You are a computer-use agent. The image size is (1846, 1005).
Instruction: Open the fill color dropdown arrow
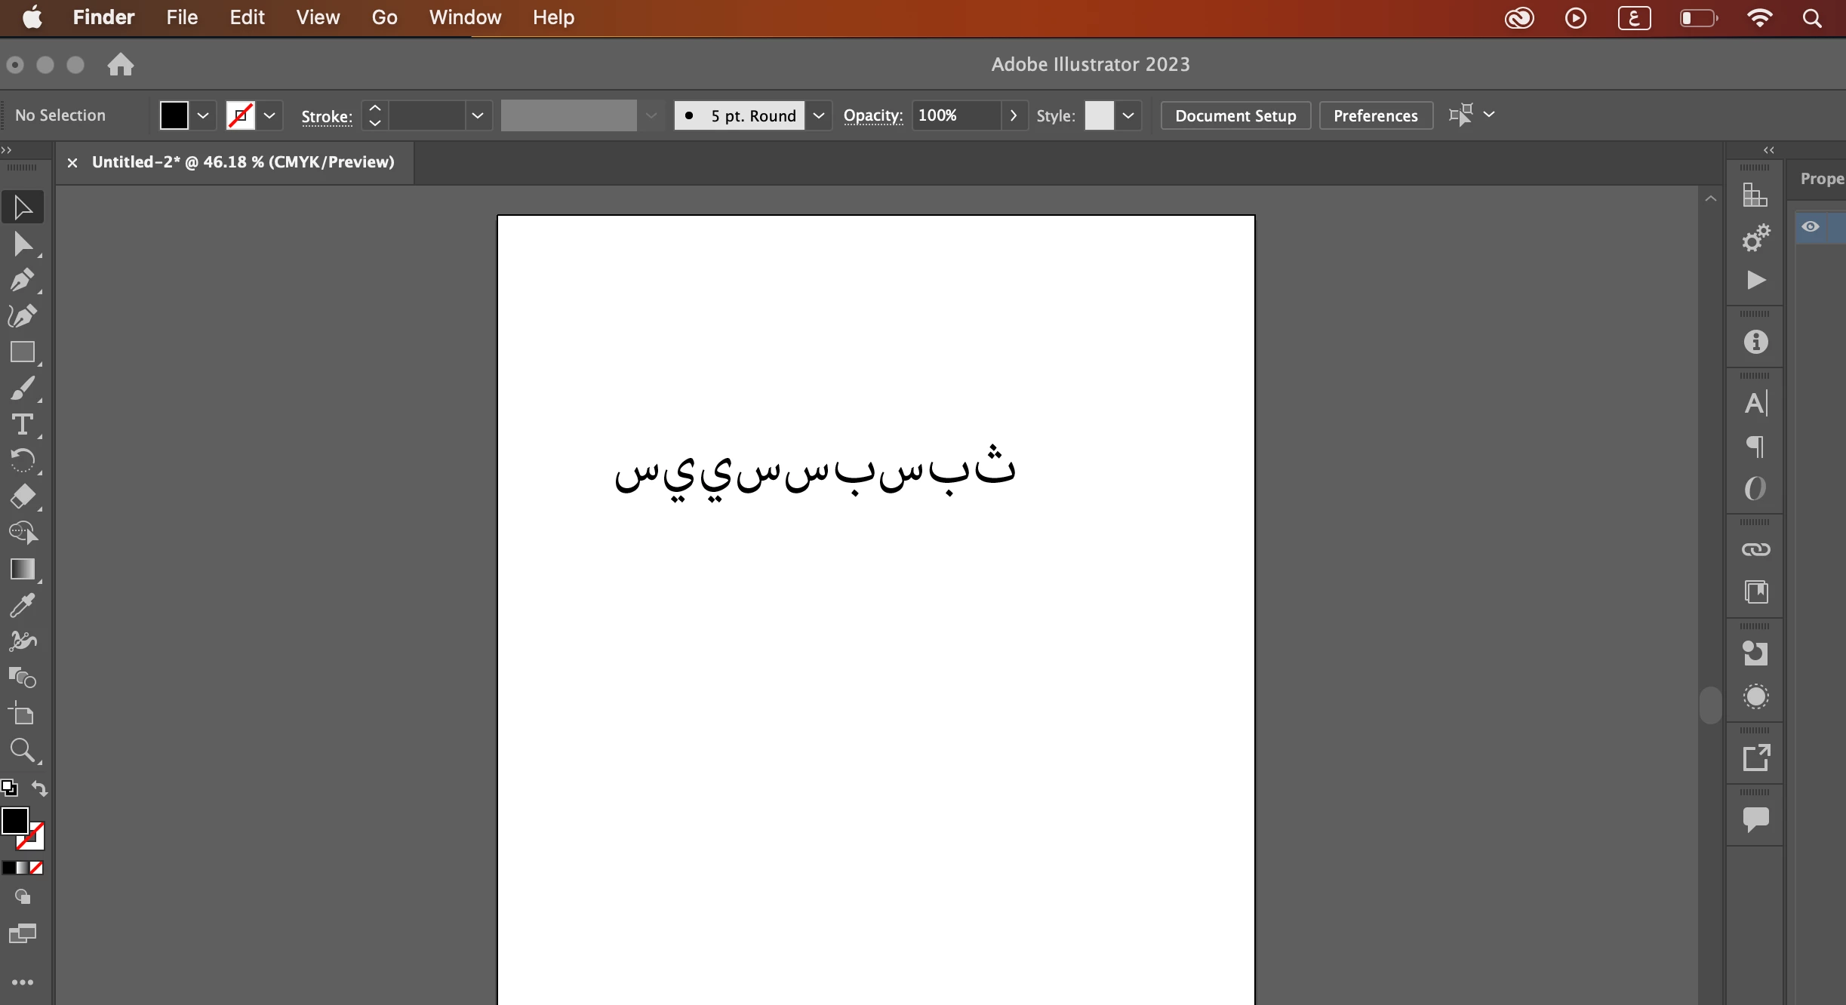click(x=203, y=115)
